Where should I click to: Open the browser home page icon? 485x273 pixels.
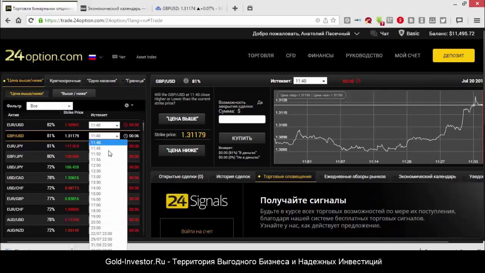pos(18,20)
